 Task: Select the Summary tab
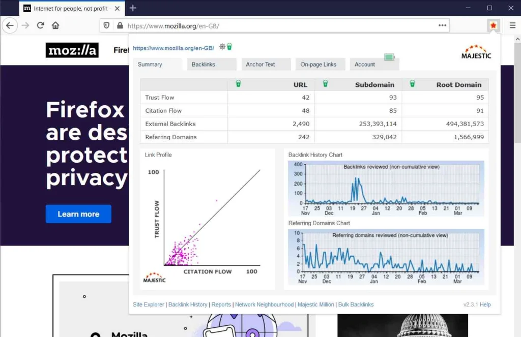tap(158, 65)
